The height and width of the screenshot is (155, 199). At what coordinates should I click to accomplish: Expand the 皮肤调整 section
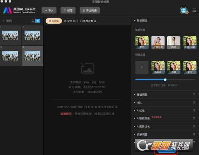click(141, 134)
